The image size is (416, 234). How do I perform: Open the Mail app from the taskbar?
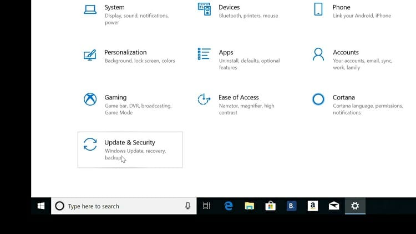[334, 206]
